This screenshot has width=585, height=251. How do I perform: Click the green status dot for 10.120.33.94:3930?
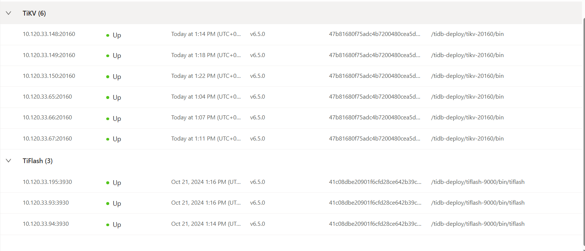pos(108,225)
